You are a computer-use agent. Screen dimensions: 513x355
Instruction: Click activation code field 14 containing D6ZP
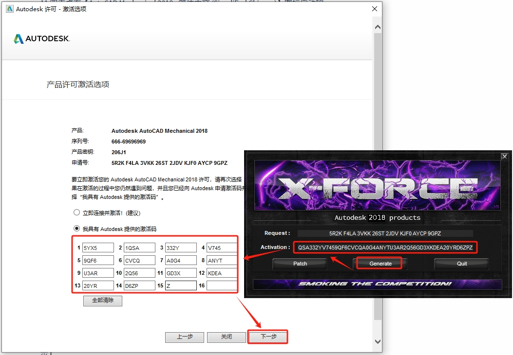tap(139, 286)
